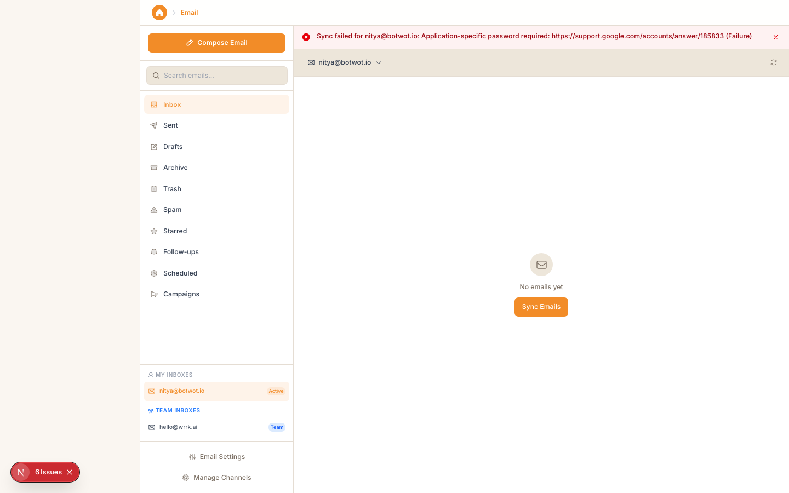The image size is (789, 493).
Task: Open the Spam folder
Action: (172, 210)
